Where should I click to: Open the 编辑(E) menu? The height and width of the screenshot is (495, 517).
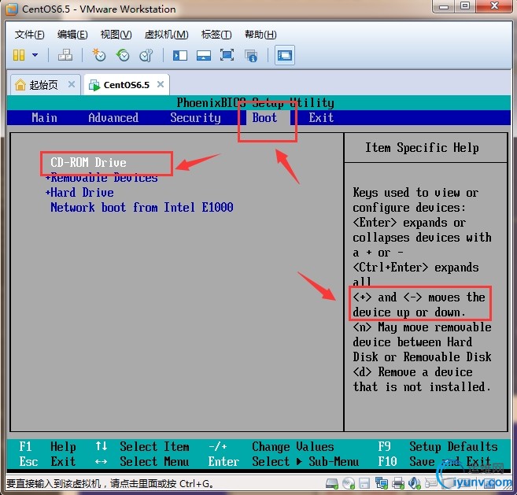(72, 35)
